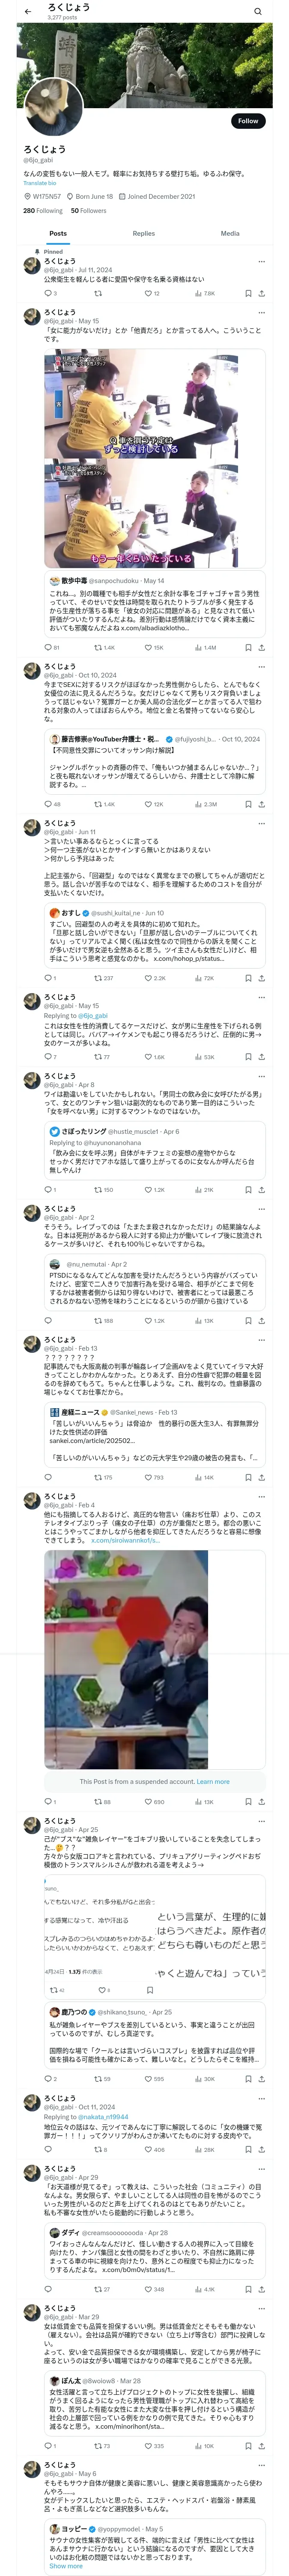The height and width of the screenshot is (2576, 289).
Task: Click the Translate bio link
Action: 40,183
